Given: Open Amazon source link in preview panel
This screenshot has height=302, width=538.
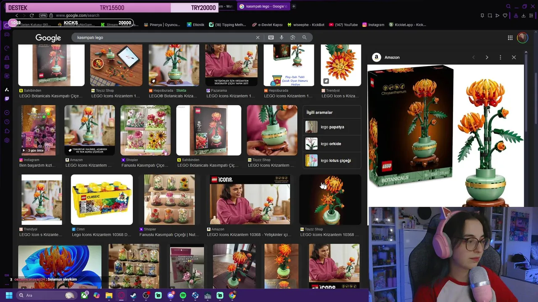Looking at the screenshot, I should click(x=386, y=57).
